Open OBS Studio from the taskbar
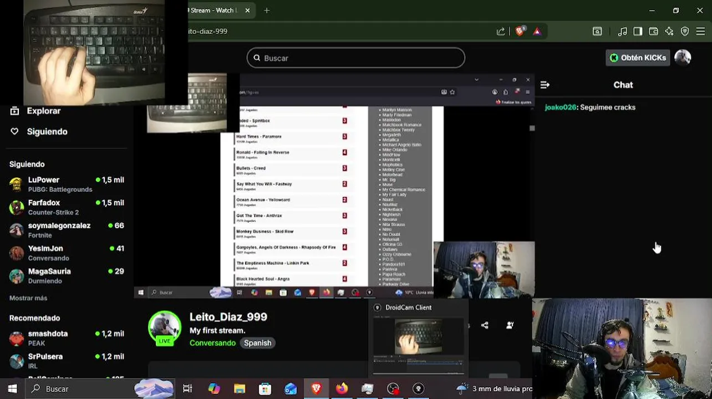The image size is (712, 399). point(393,389)
